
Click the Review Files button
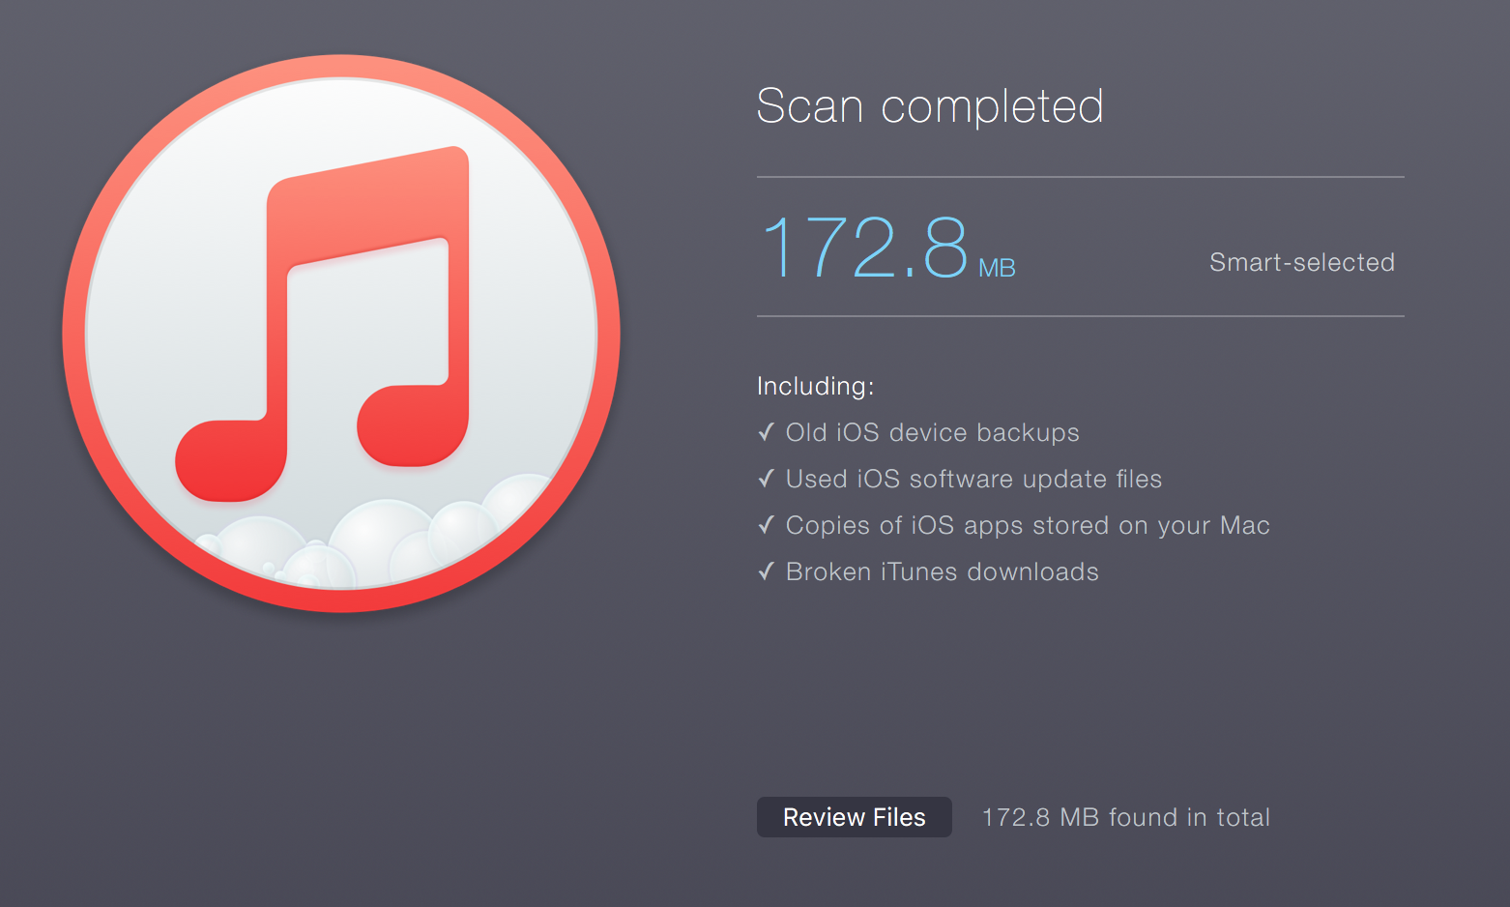854,817
